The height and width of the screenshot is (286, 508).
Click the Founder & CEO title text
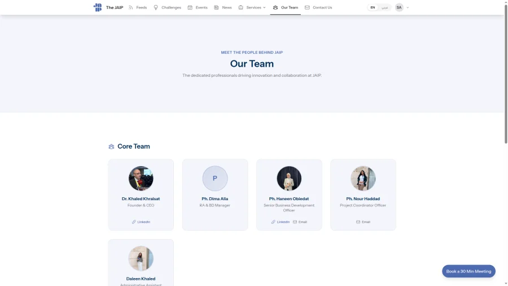(x=141, y=205)
